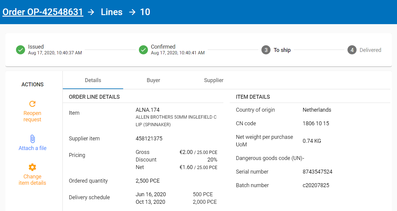Click the paperclip Attach a file icon
The width and height of the screenshot is (397, 211).
click(32, 139)
